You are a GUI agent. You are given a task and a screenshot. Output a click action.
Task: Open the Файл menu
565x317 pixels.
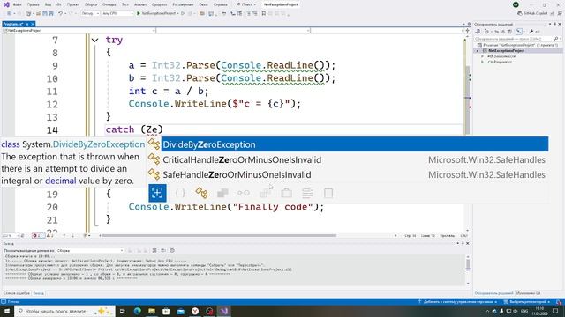pyautogui.click(x=18, y=4)
